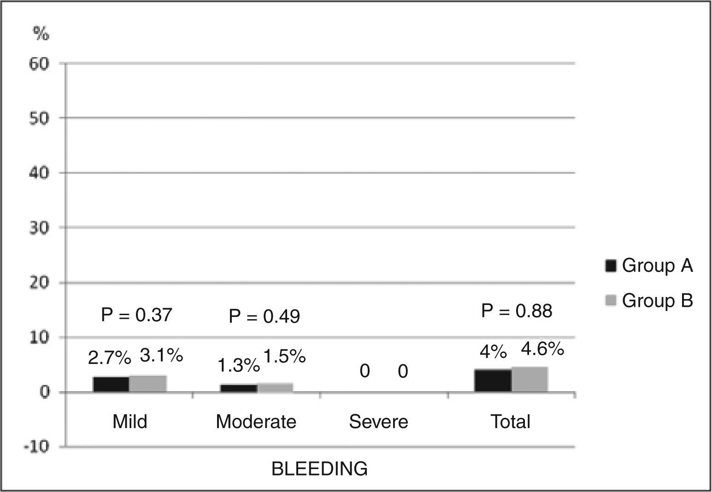Click the P = 0.88 annotation
The width and height of the screenshot is (712, 492).
(517, 311)
